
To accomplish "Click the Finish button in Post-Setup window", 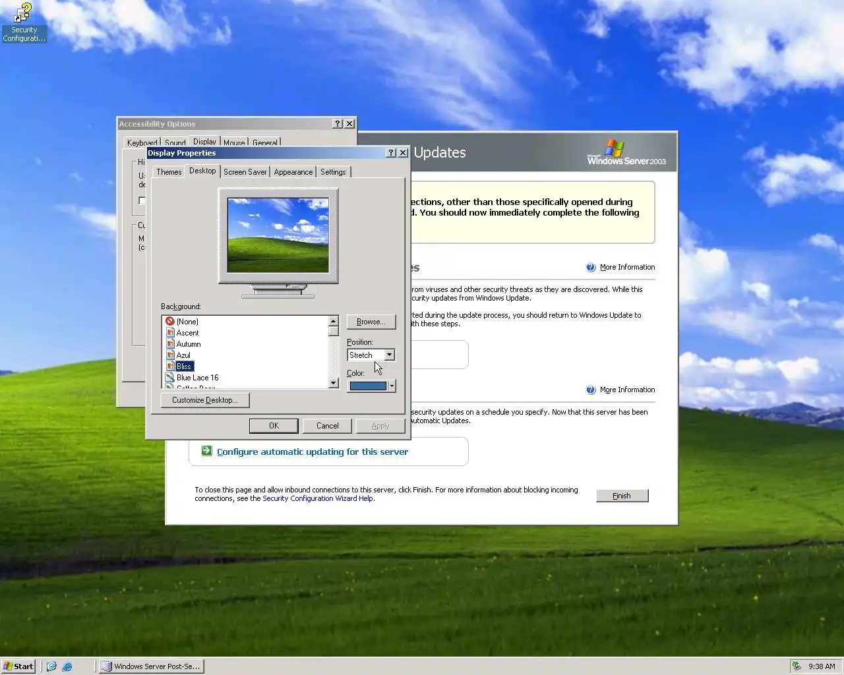I will (x=622, y=496).
